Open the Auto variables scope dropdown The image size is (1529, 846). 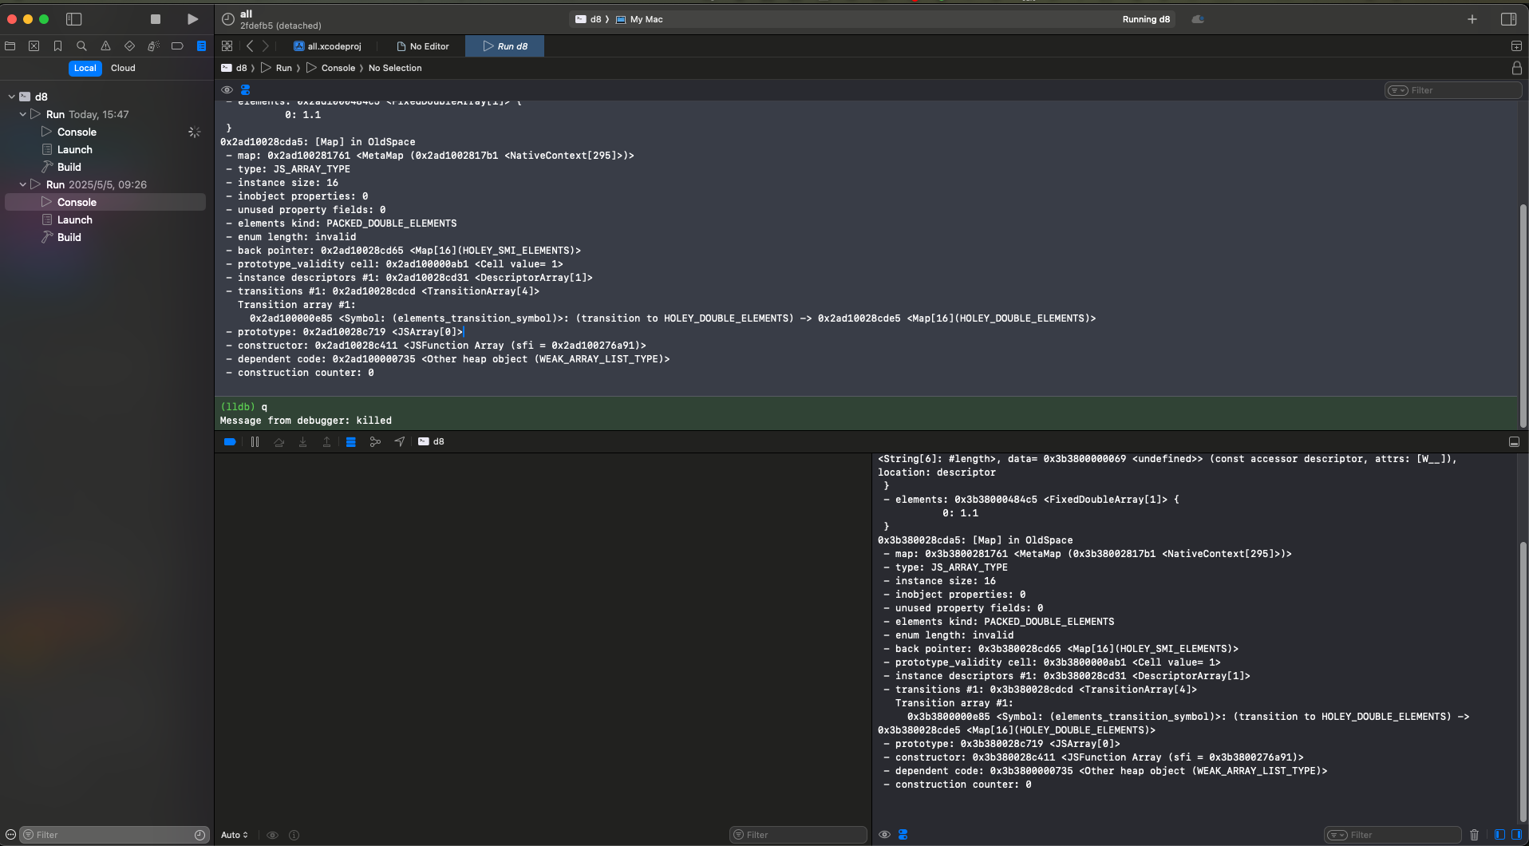pos(235,835)
